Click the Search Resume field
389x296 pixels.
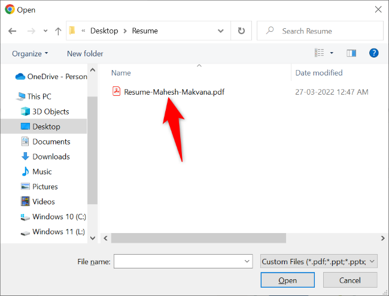(320, 31)
